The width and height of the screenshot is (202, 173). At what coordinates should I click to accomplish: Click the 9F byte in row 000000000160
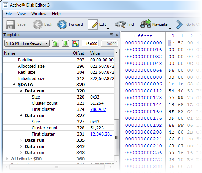pyautogui.click(x=171, y=112)
